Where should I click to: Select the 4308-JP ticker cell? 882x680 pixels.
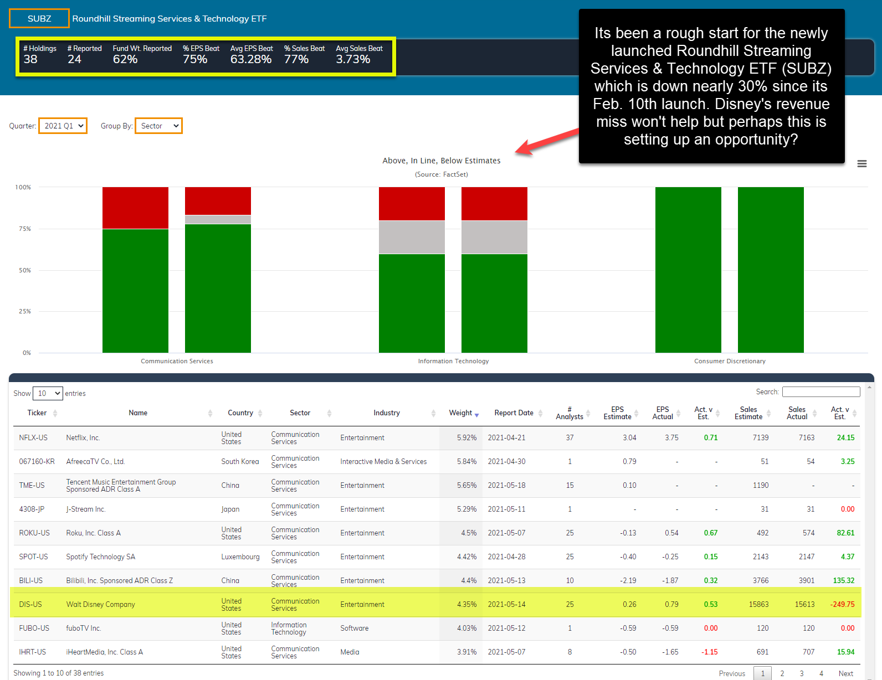(32, 509)
